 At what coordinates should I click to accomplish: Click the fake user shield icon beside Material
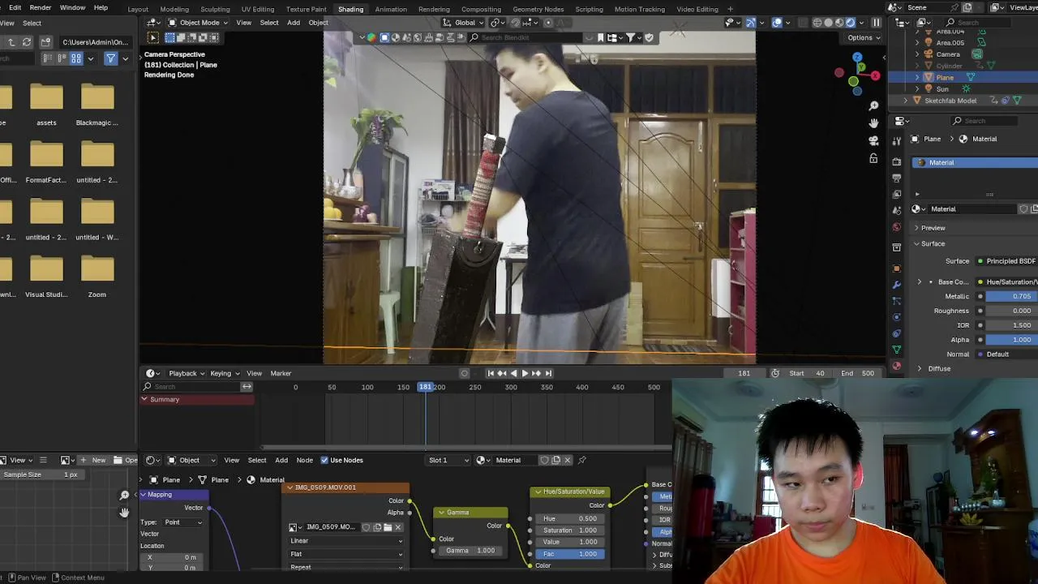545,460
